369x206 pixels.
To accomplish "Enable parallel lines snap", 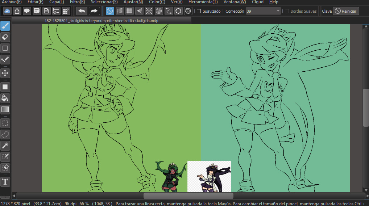I will [120, 11].
